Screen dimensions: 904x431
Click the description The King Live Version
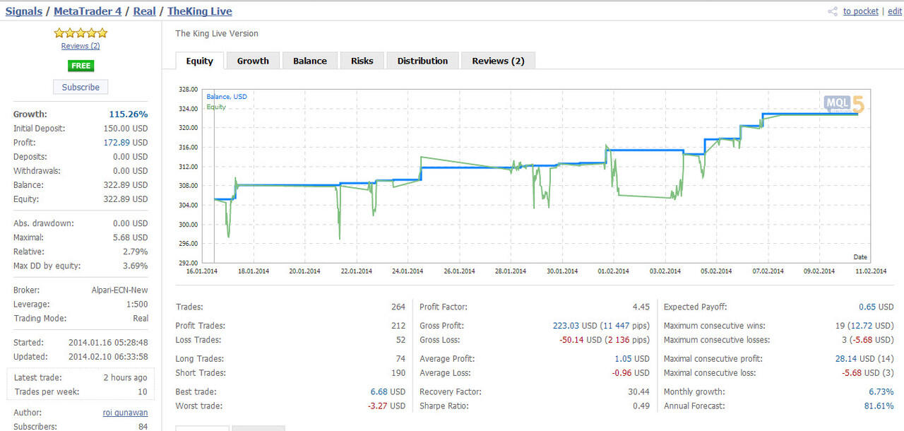click(x=217, y=33)
